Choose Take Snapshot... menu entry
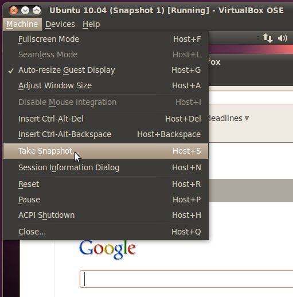Viewport: 293px width, 297px height. tap(106, 151)
